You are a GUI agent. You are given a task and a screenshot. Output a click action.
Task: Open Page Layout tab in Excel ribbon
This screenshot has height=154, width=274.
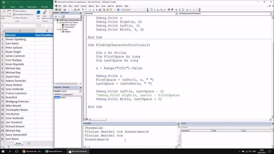tap(32, 7)
